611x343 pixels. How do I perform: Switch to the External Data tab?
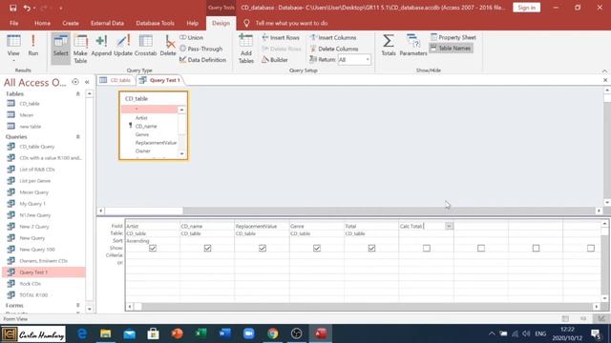click(x=107, y=23)
